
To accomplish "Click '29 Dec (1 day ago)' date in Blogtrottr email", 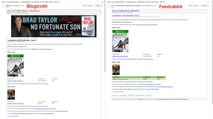I will point(88,6).
